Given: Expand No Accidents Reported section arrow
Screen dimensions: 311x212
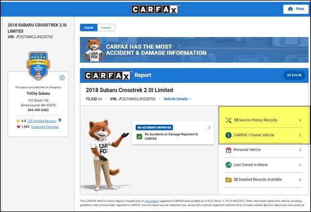Looking at the screenshot, I should tap(209, 128).
